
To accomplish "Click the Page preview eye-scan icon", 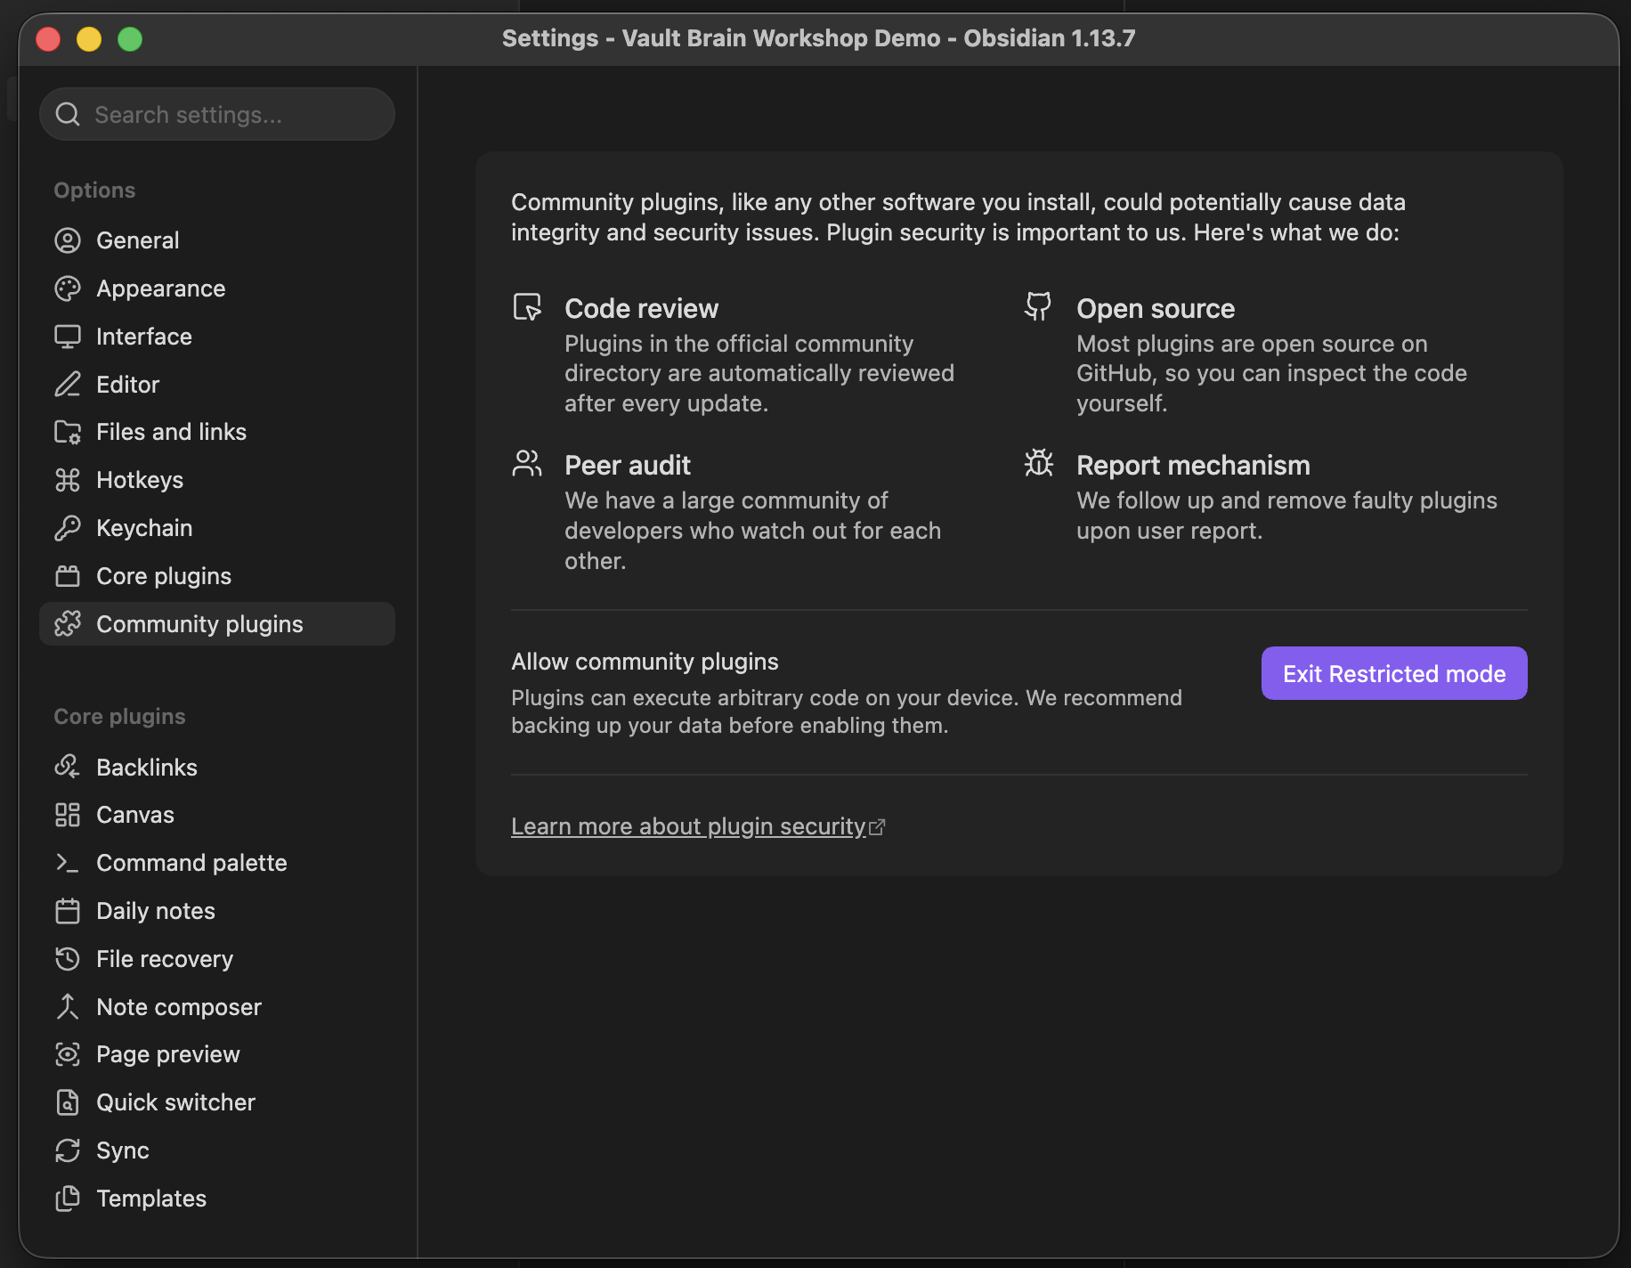I will [68, 1054].
